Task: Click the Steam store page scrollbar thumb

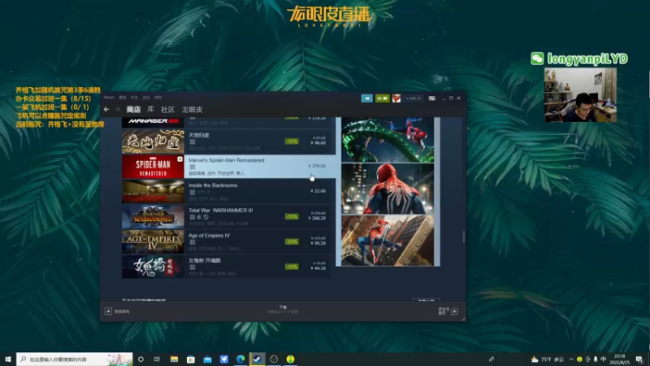Action: click(x=463, y=237)
